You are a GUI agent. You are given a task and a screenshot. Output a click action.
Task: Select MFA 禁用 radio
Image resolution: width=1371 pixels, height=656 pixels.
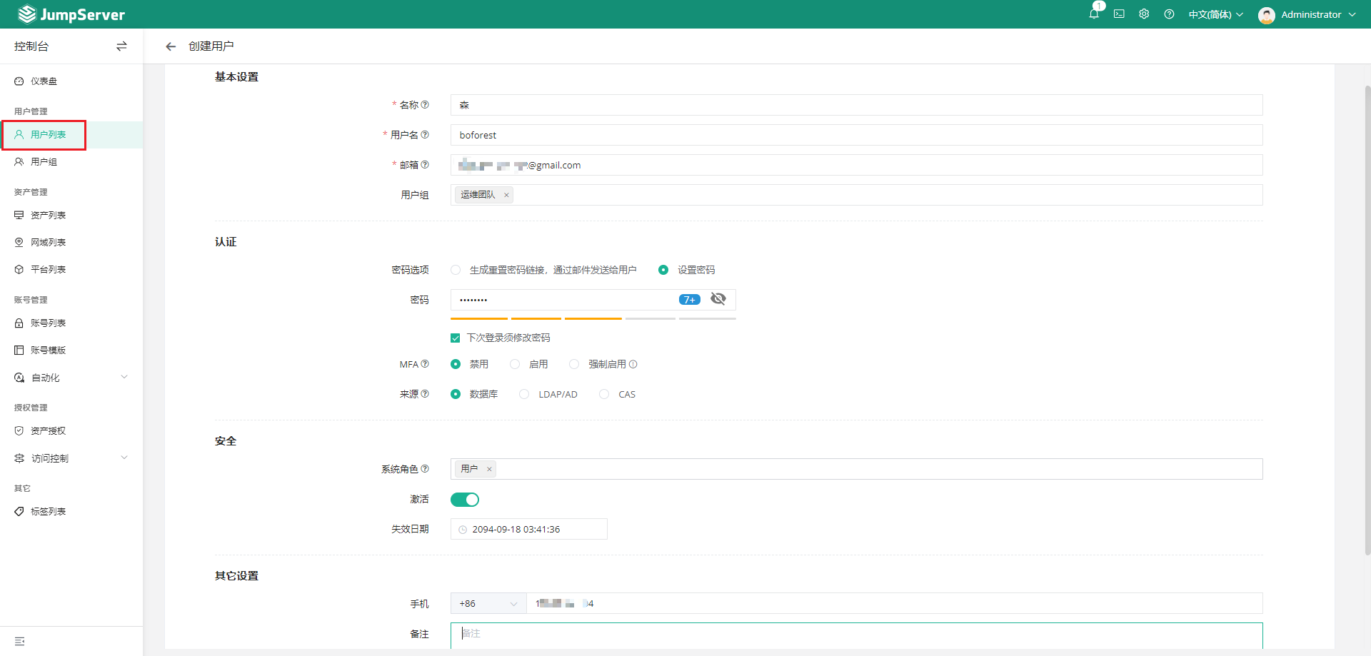click(456, 364)
